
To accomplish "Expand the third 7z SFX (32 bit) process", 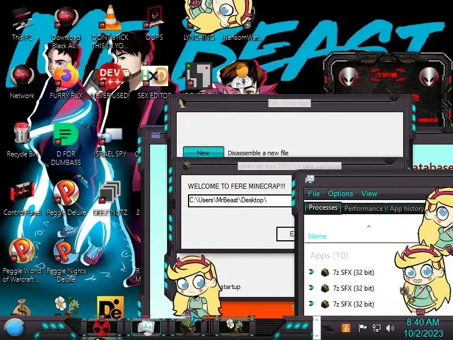I will tap(311, 304).
